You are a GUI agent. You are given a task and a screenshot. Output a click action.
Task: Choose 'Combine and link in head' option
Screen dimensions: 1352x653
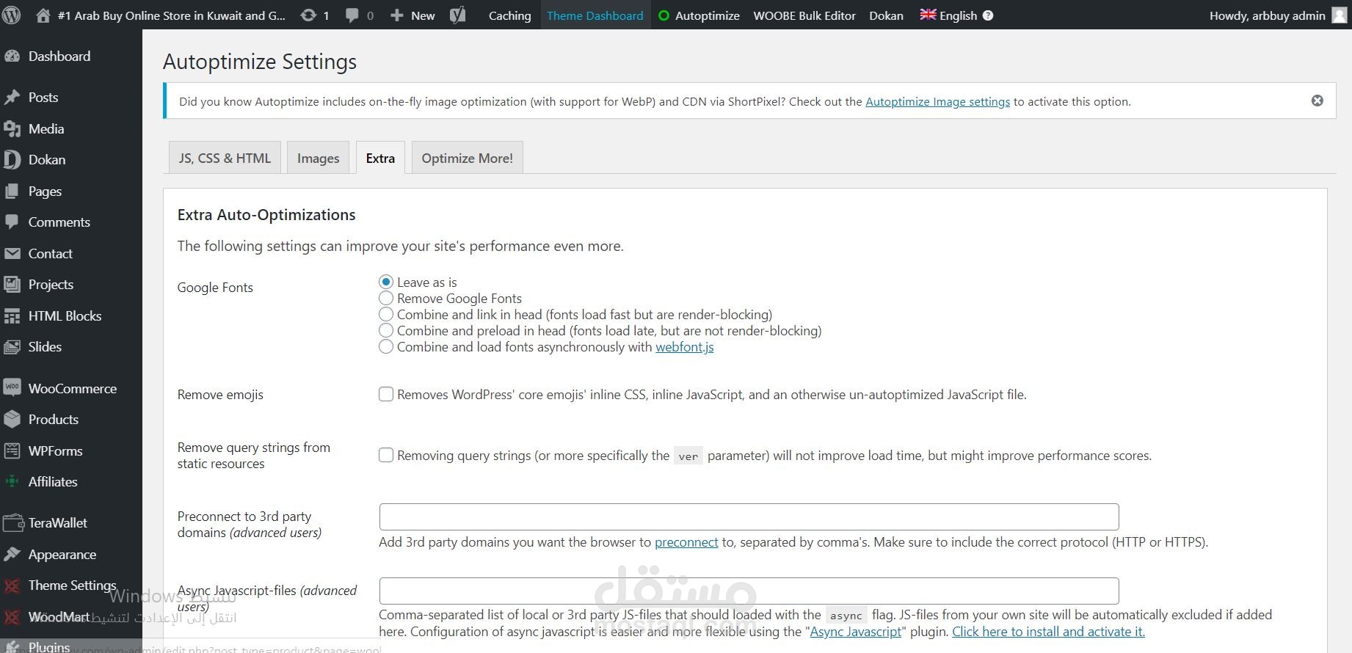point(386,314)
